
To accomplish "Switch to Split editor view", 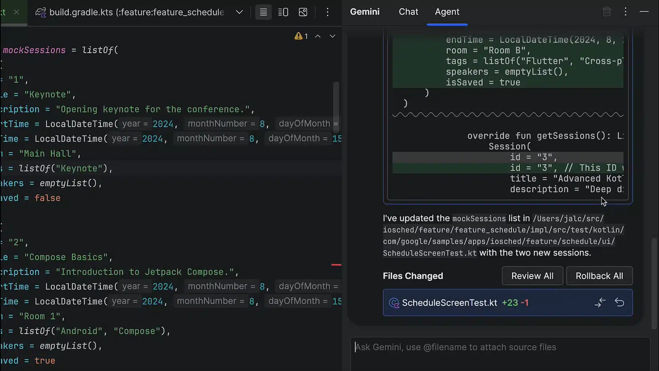I will pyautogui.click(x=283, y=12).
